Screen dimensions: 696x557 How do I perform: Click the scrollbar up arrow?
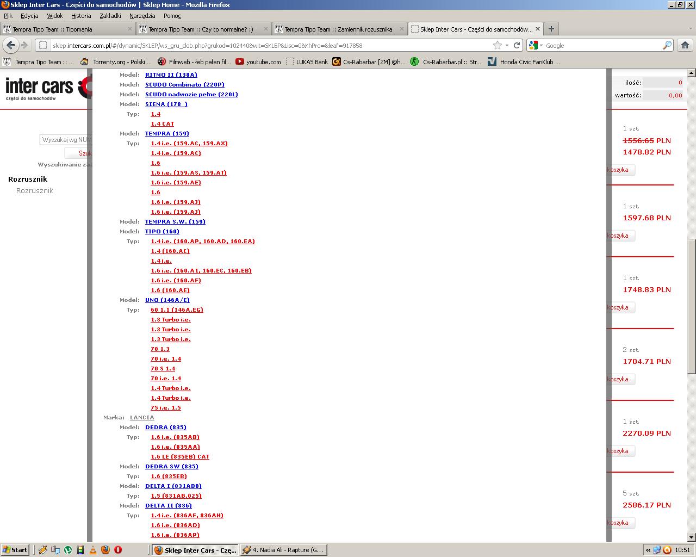click(692, 73)
